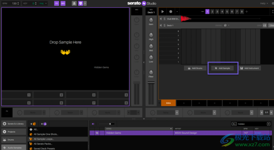Click the Deck 1 Filter knob
This screenshot has height=150, width=274.
(x=151, y=72)
